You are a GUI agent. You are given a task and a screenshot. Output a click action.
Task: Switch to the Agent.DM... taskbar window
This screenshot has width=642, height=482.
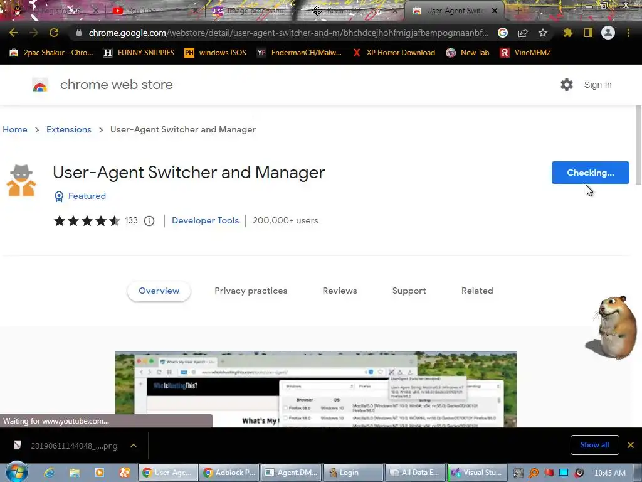292,473
